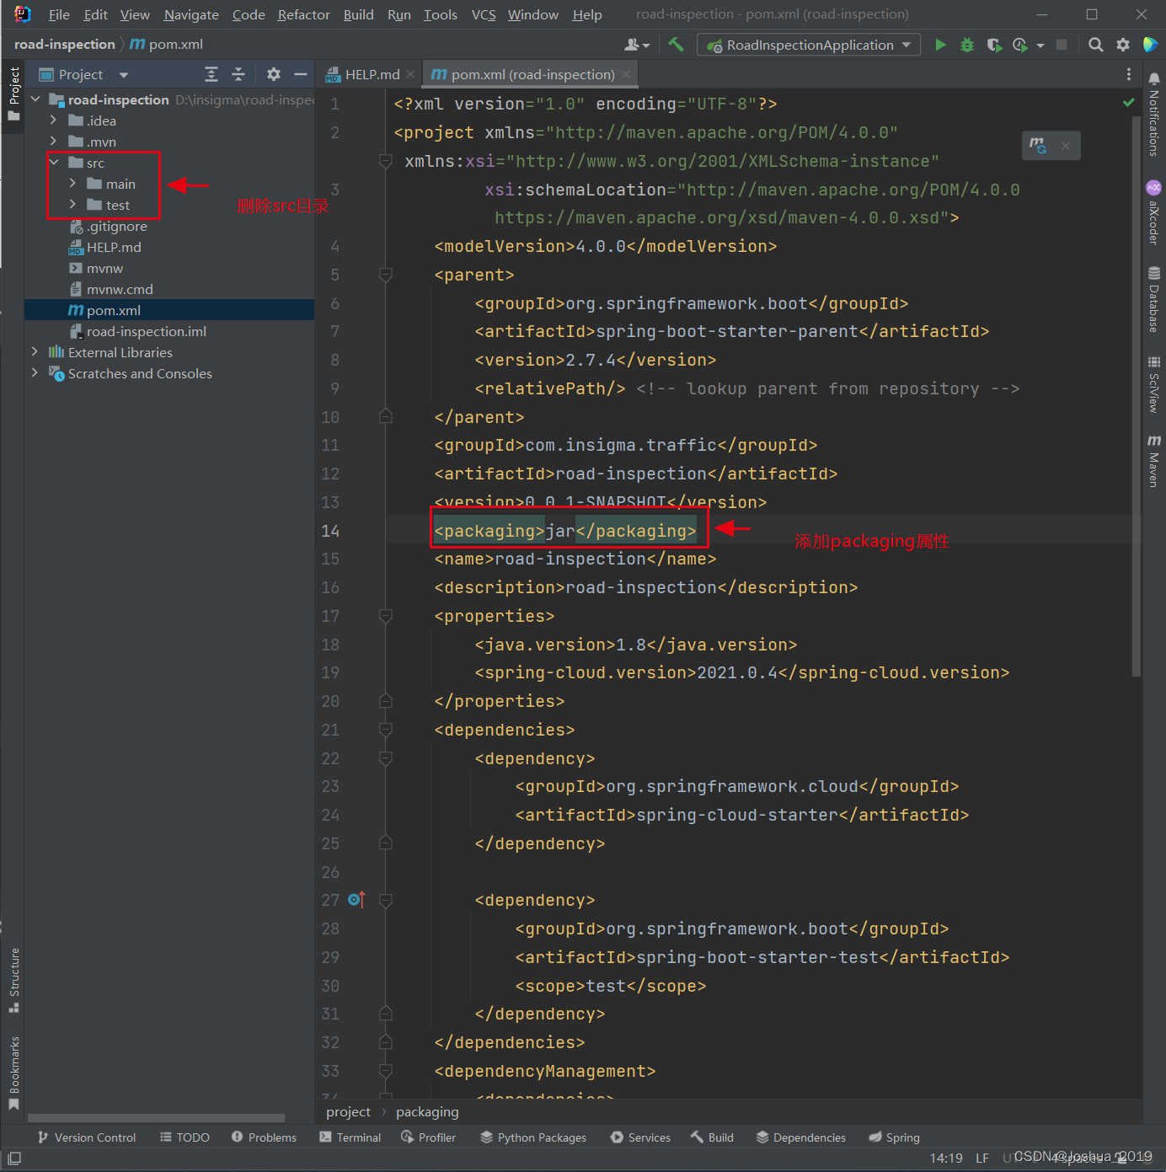Dismiss the Maven changes popup
Image resolution: width=1166 pixels, height=1172 pixels.
pos(1066,146)
